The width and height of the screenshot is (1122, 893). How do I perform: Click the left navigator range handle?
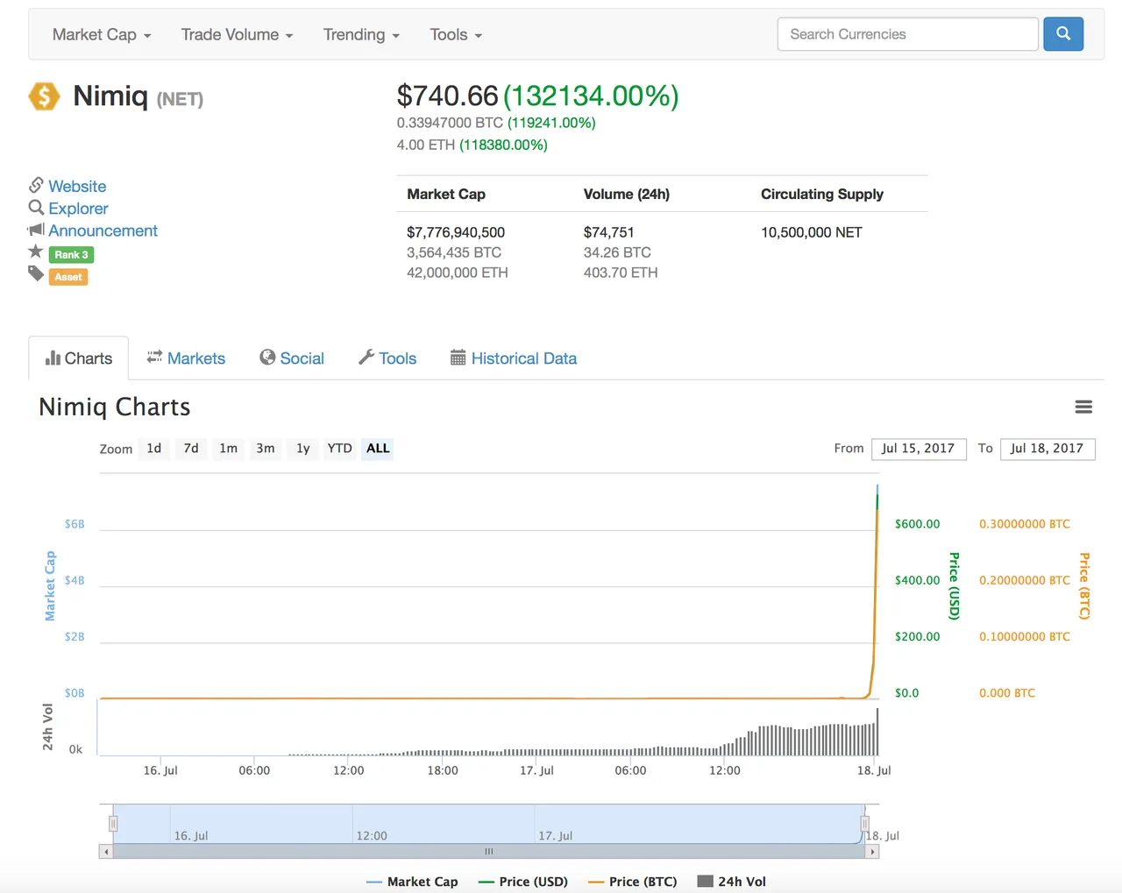(113, 824)
